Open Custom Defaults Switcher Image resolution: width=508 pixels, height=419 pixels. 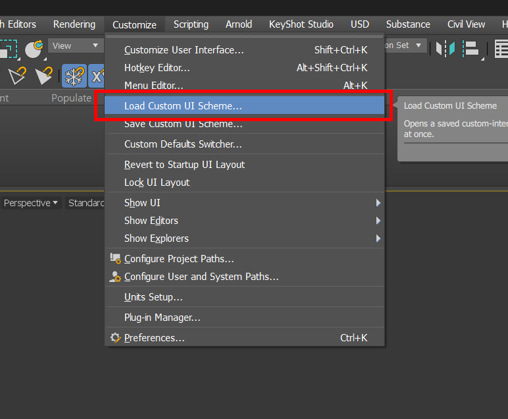pos(245,144)
